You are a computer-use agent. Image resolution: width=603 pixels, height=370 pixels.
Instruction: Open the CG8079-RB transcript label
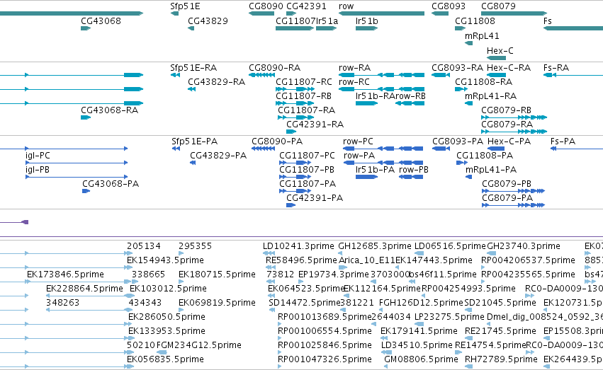[x=506, y=110]
